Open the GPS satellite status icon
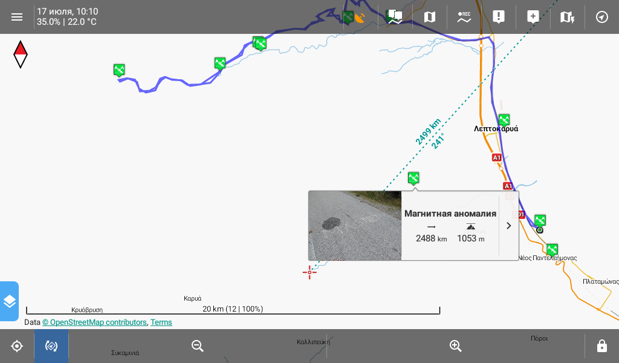 point(360,17)
